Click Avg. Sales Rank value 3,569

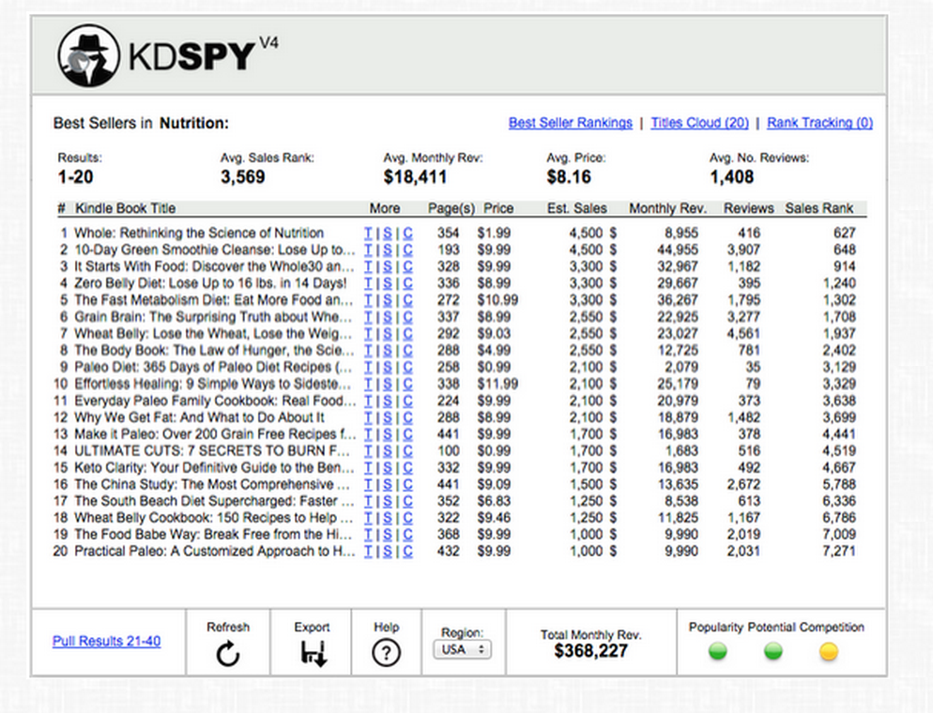coord(243,176)
